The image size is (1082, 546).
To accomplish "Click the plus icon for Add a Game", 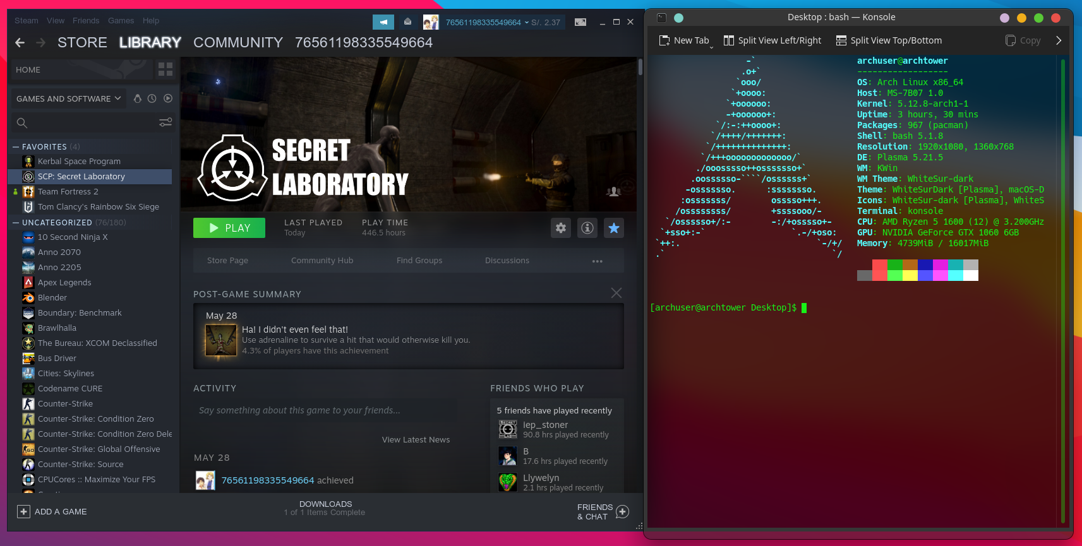I will (23, 511).
